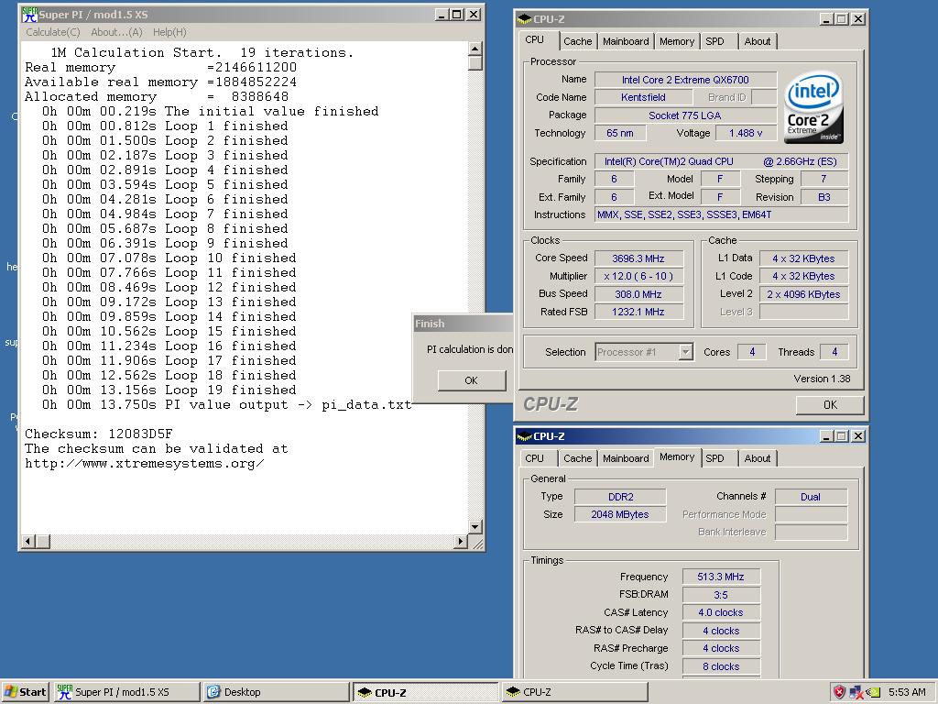The width and height of the screenshot is (938, 704).
Task: Click the 1.488 v voltage value
Action: [746, 134]
